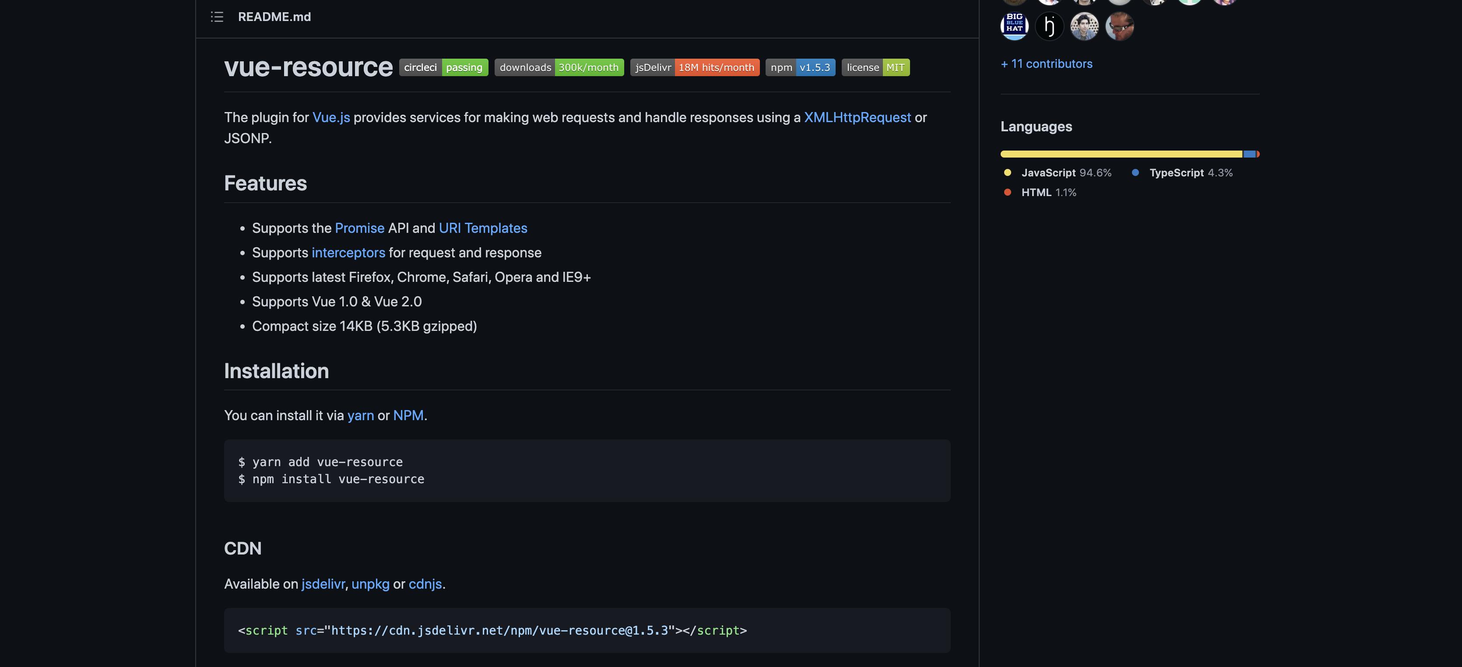Click the npm v1.5.3 badge
Viewport: 1462px width, 667px height.
[x=800, y=67]
